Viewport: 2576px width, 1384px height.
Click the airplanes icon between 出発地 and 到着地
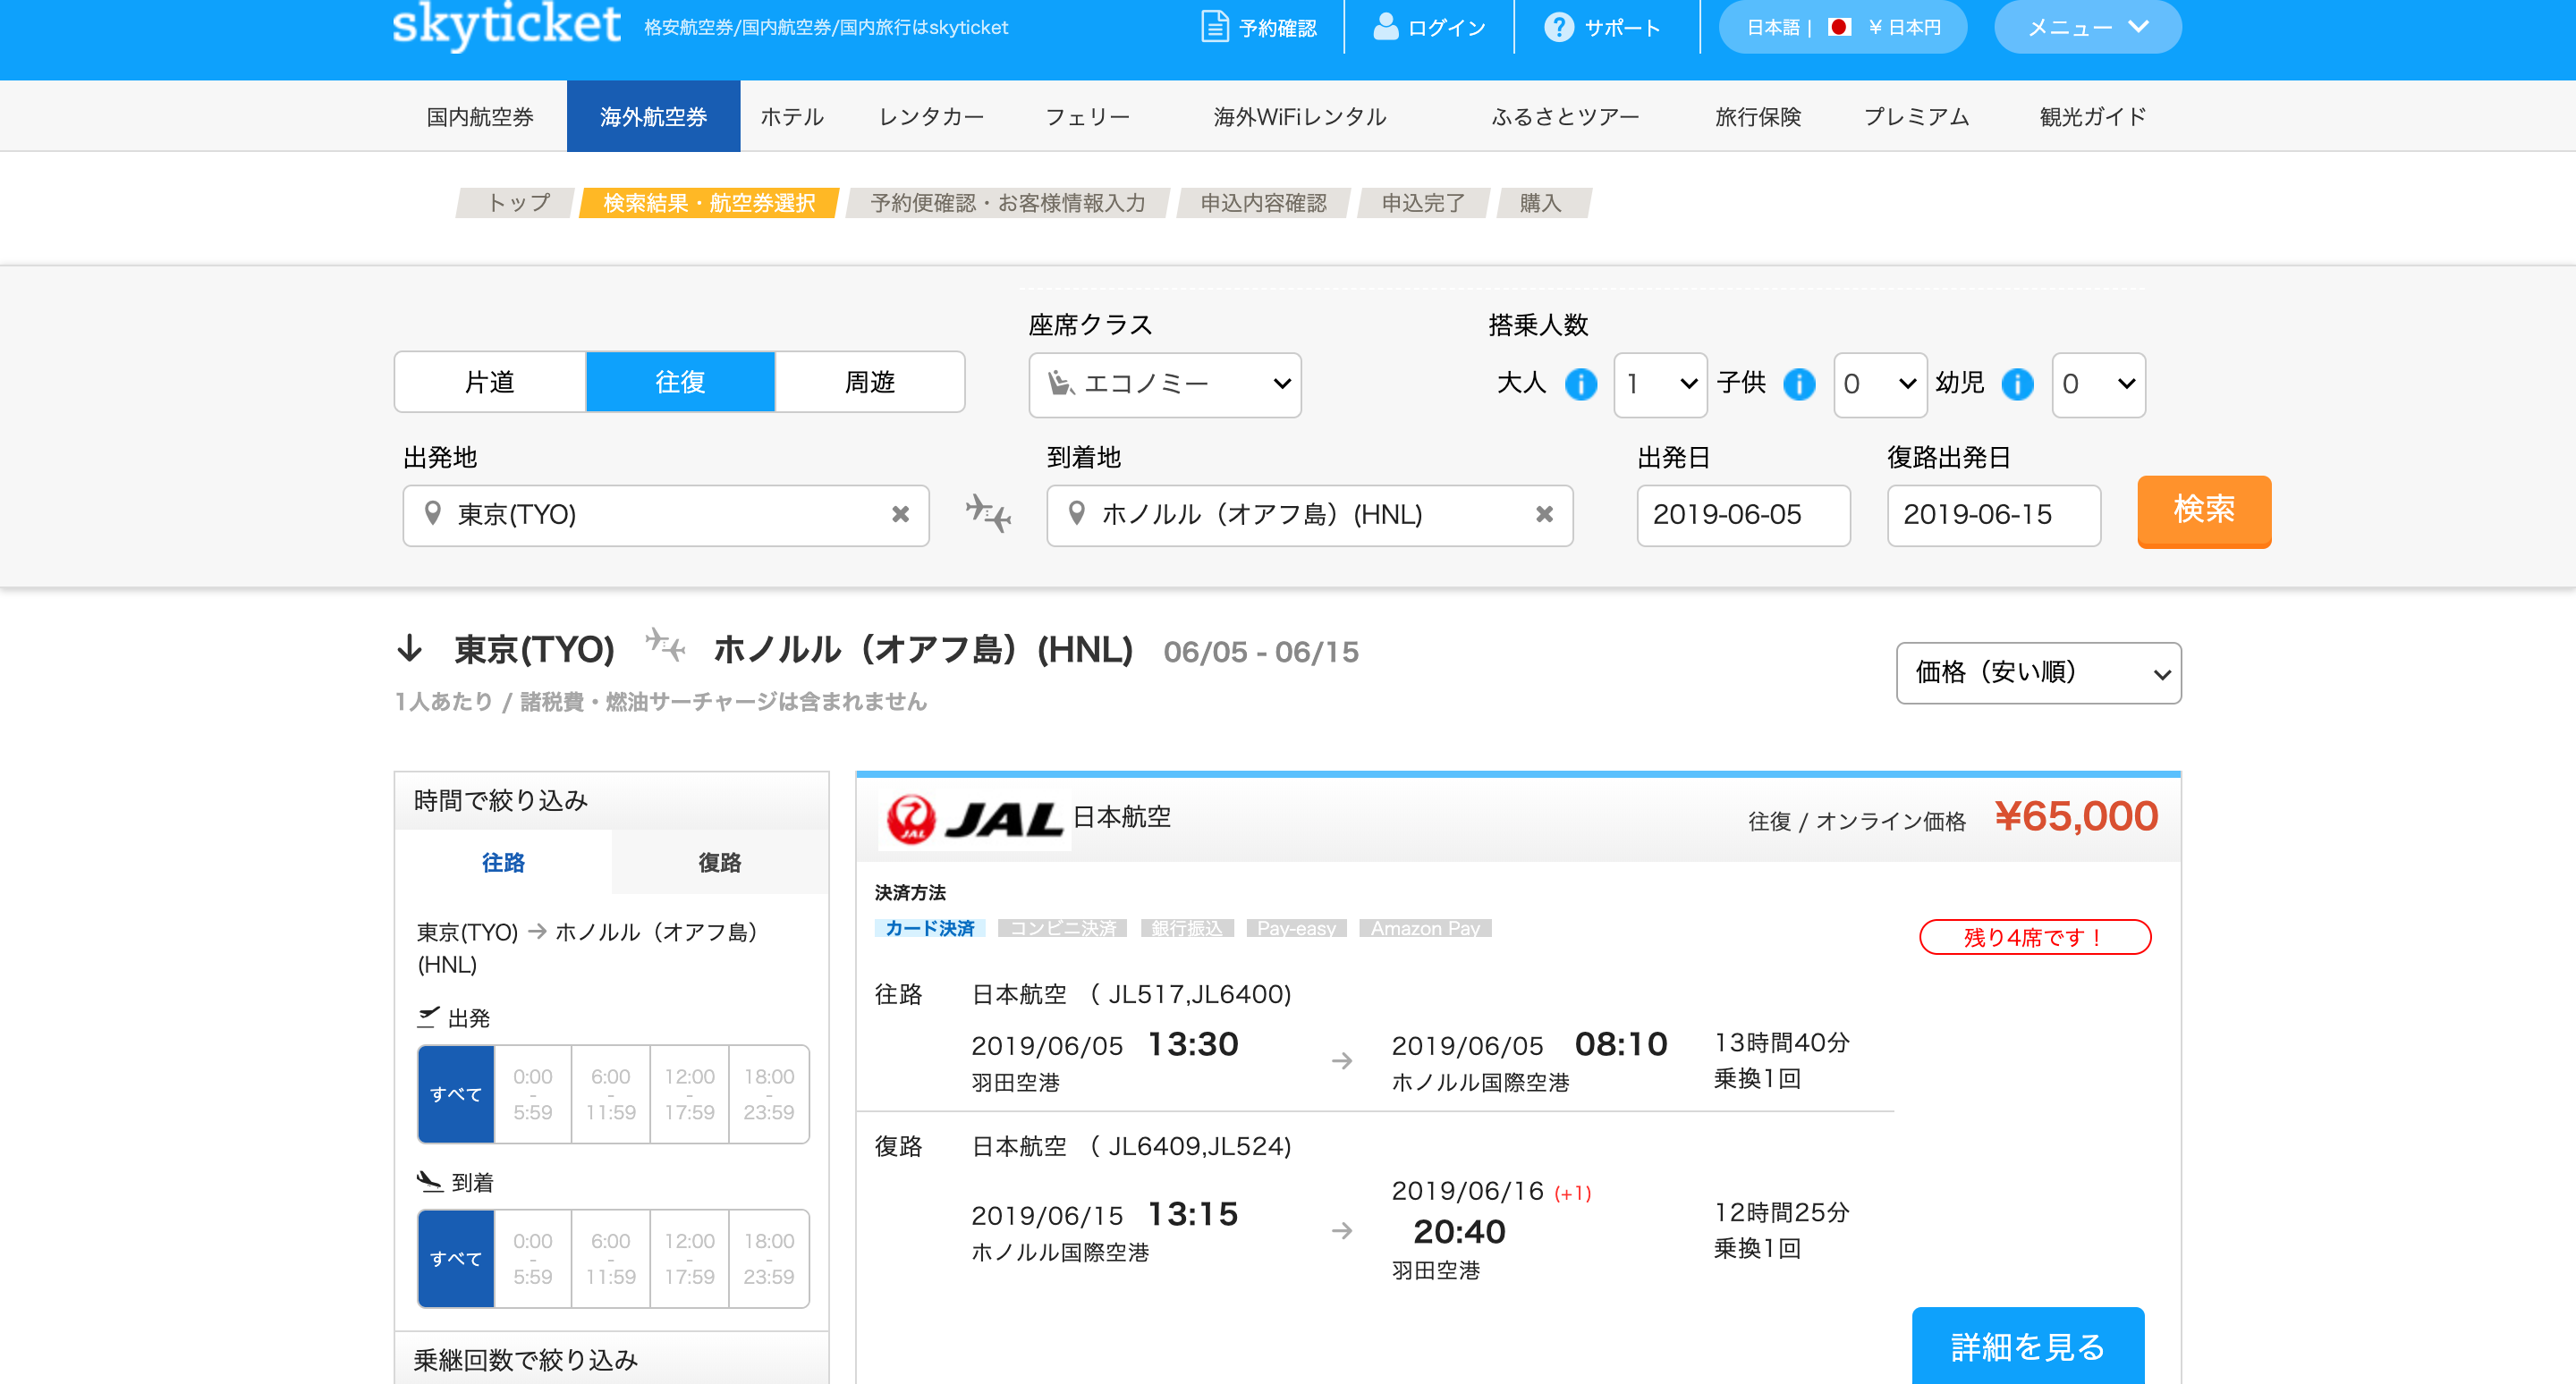[x=988, y=513]
